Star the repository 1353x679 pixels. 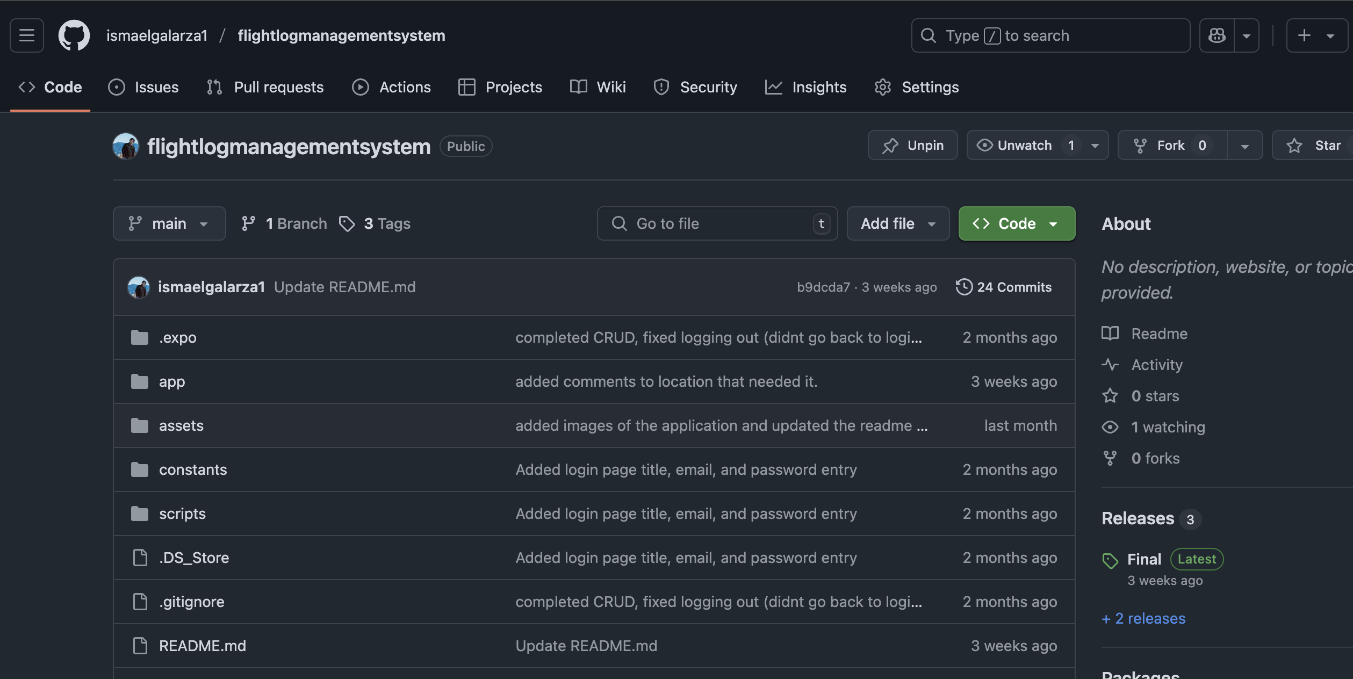pos(1313,146)
